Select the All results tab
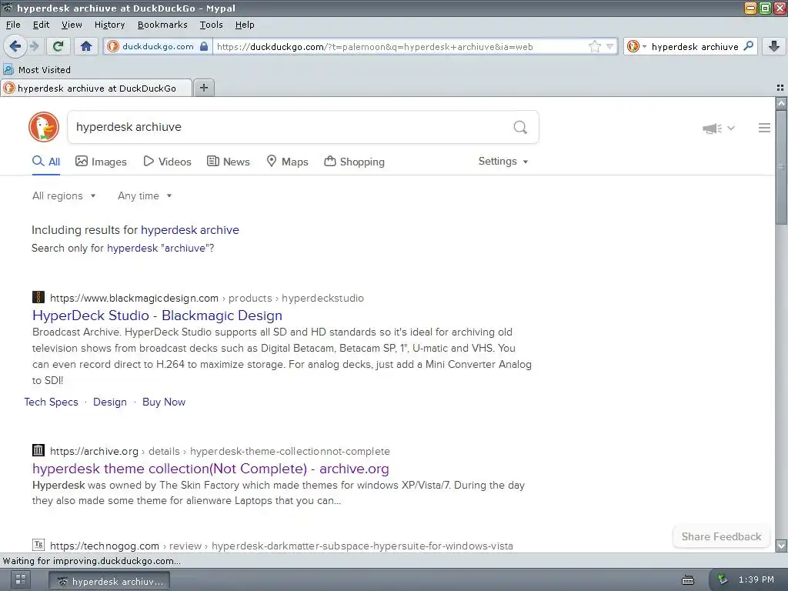788x591 pixels. click(x=46, y=162)
